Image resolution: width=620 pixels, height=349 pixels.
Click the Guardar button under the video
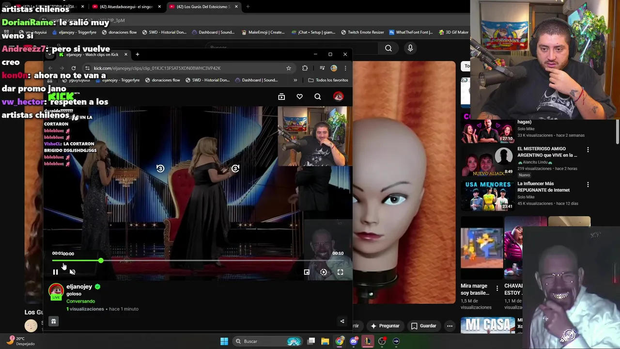click(x=423, y=326)
